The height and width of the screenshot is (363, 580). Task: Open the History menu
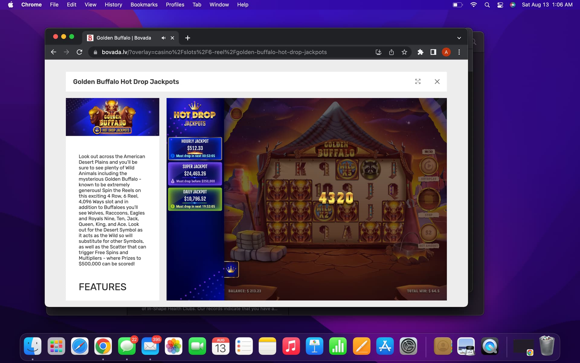pyautogui.click(x=113, y=5)
